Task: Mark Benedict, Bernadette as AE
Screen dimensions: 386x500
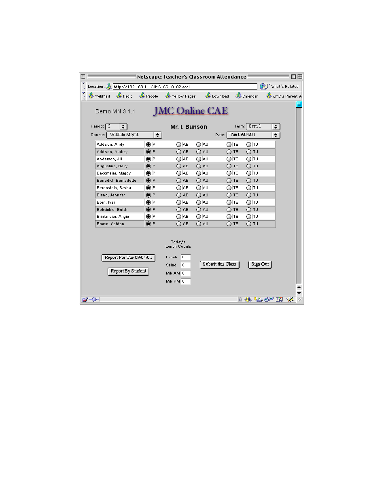Action: point(179,181)
